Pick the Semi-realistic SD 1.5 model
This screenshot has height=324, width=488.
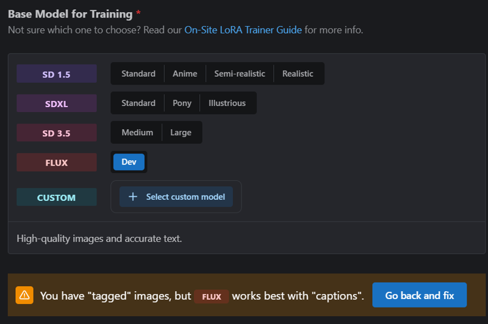click(240, 74)
